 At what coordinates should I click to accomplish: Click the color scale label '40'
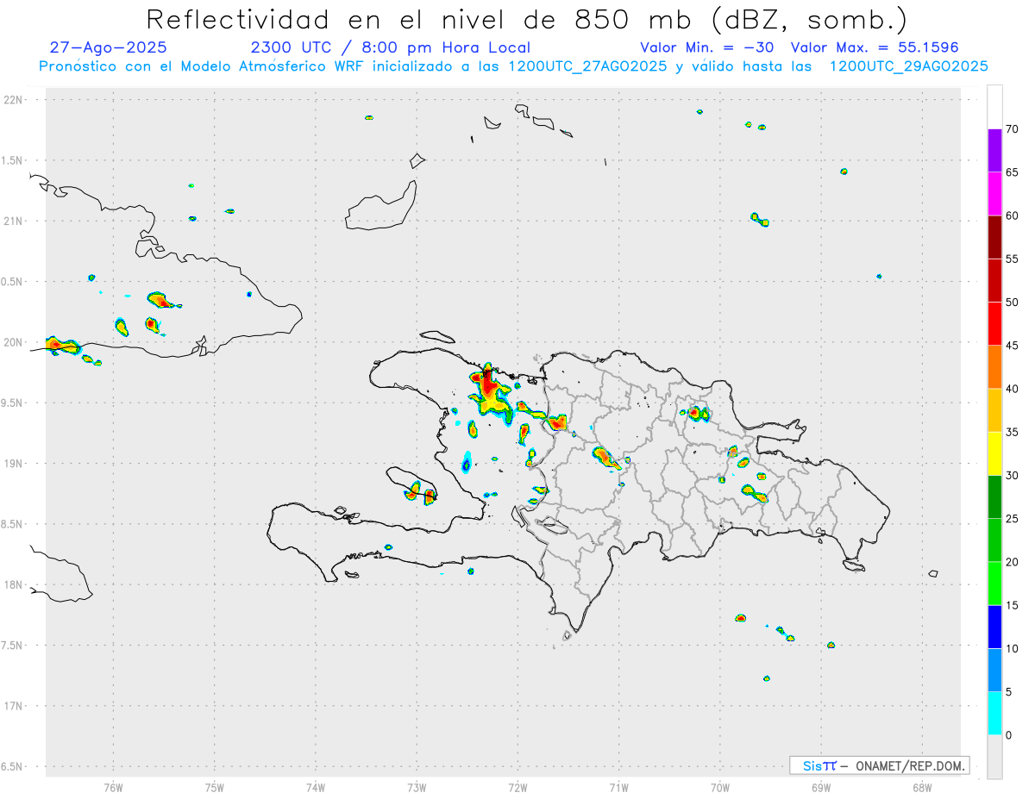[1013, 389]
